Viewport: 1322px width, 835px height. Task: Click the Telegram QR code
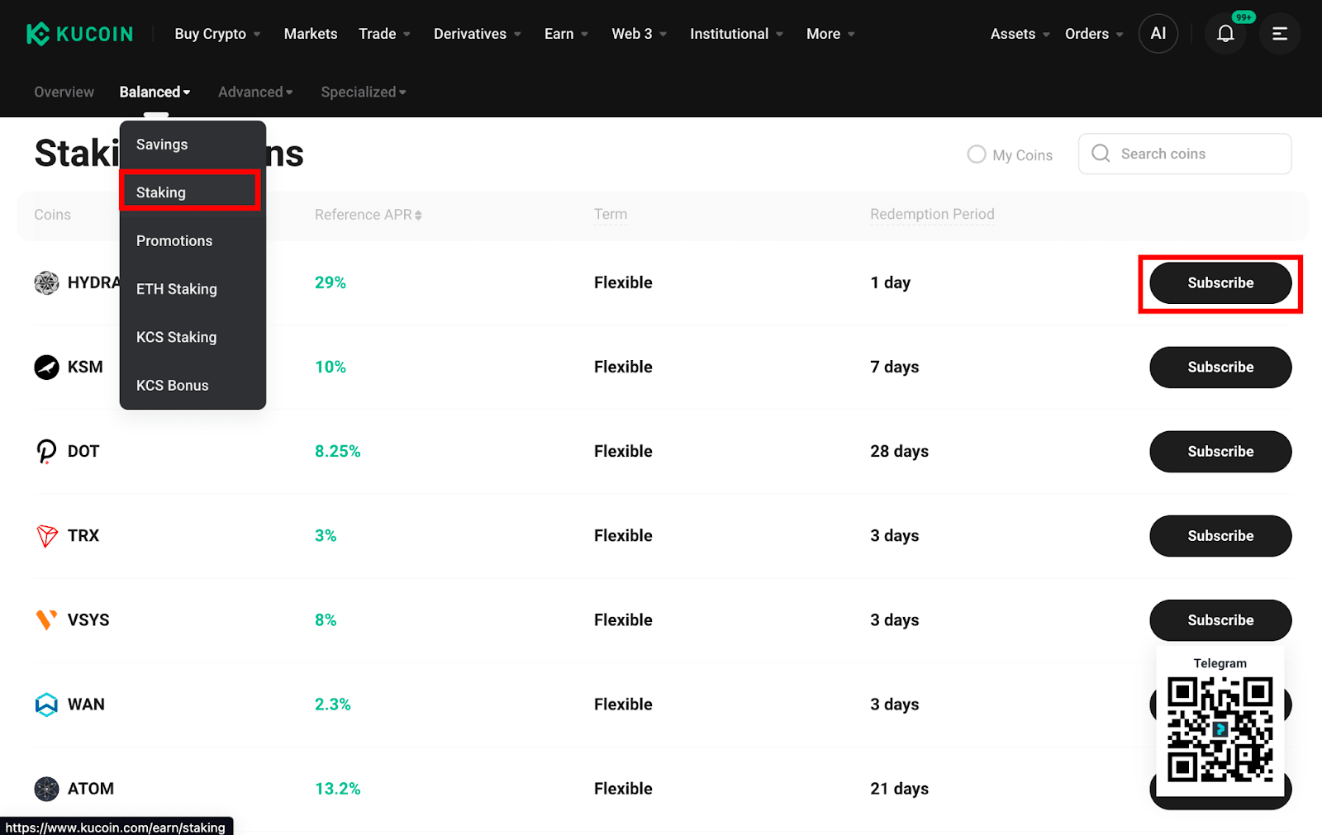pyautogui.click(x=1220, y=729)
